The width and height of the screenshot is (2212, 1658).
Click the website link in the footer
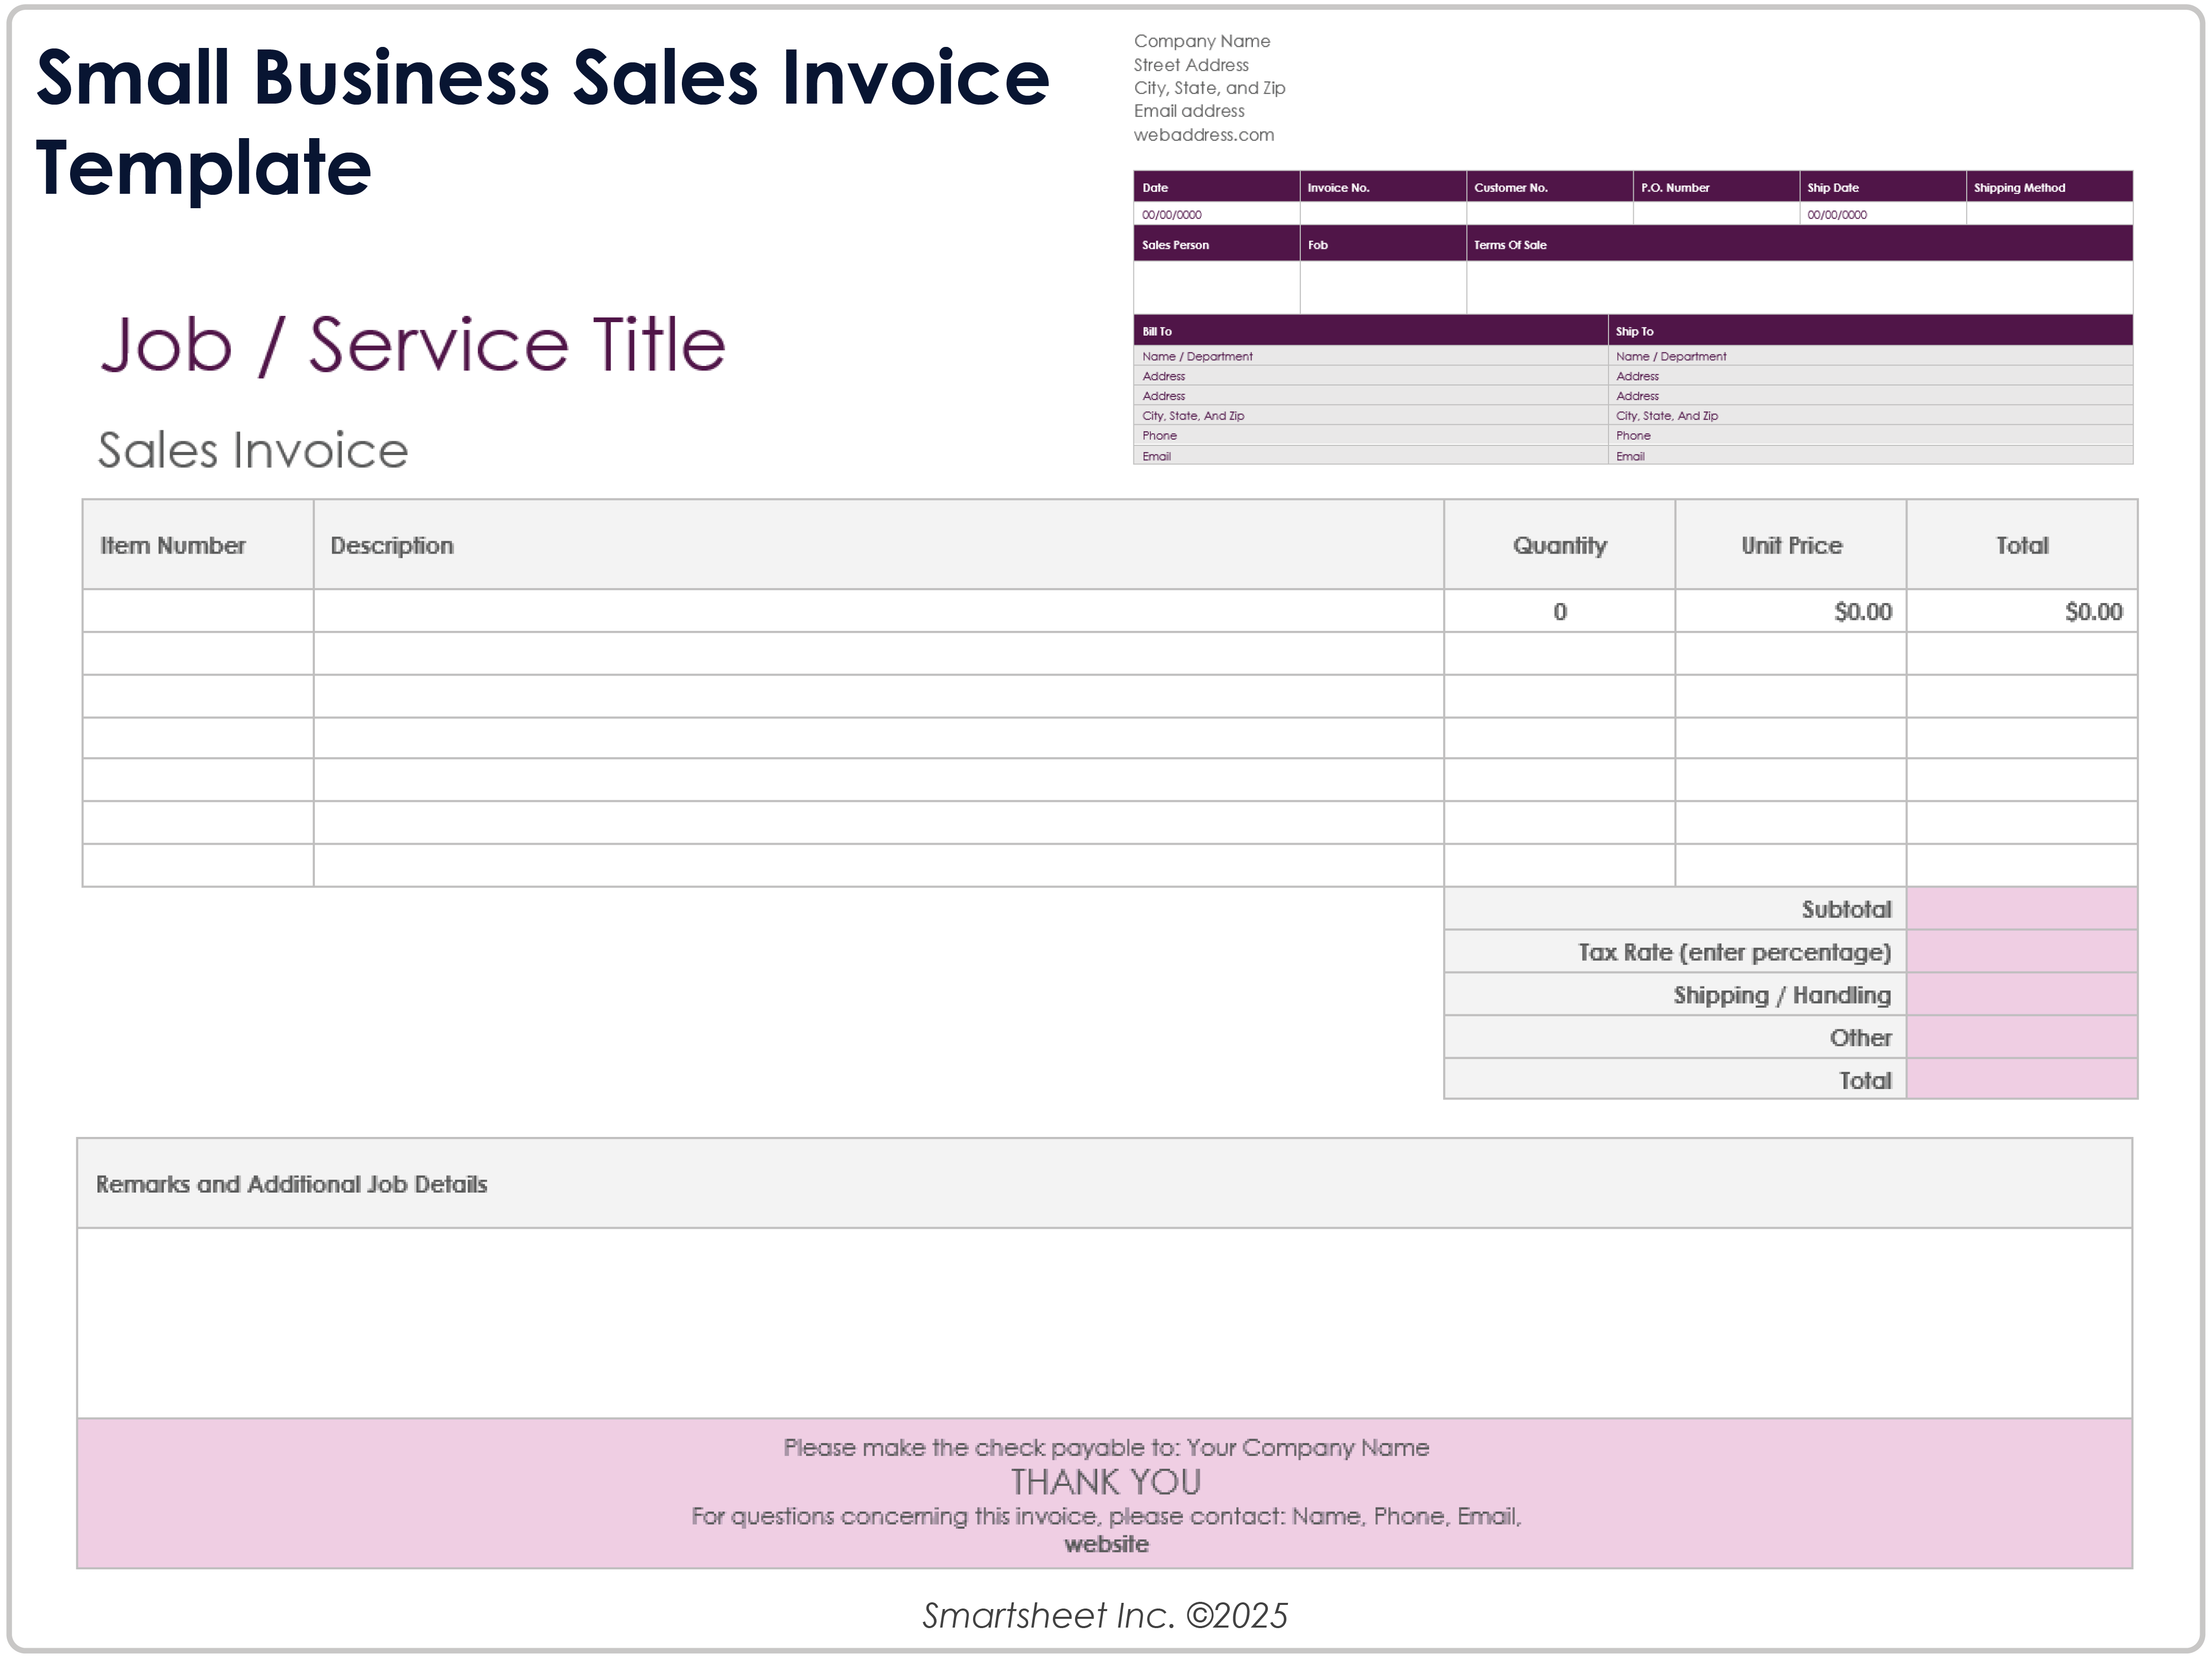[x=1106, y=1543]
